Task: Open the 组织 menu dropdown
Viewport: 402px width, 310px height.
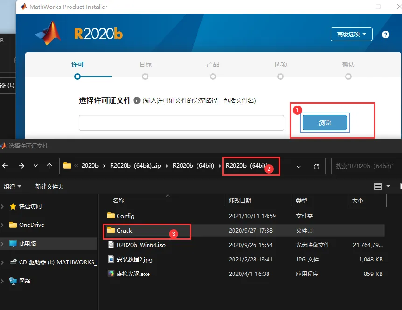Action: pyautogui.click(x=12, y=186)
